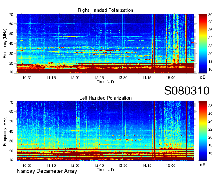216x175 pixels.
Task: Click the "Right Handed Polarization" plot title
Action: pyautogui.click(x=105, y=10)
